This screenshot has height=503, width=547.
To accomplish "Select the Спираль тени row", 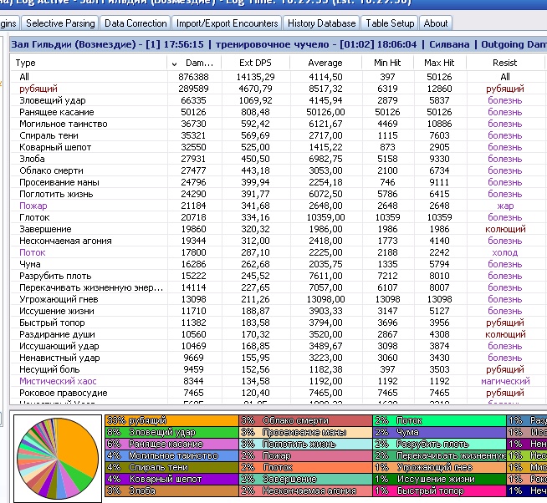I will point(278,135).
